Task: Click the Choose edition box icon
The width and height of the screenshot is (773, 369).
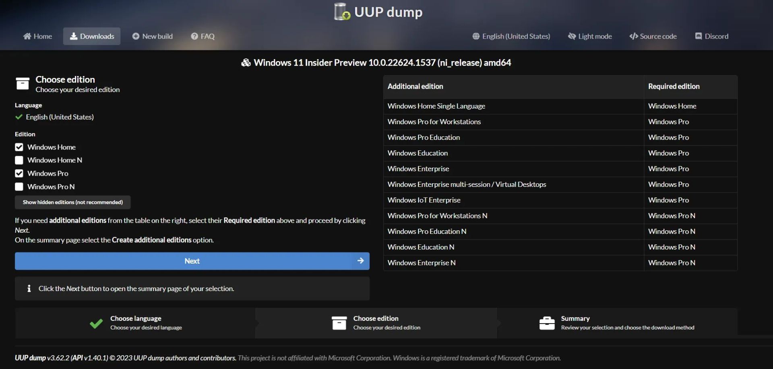Action: coord(22,84)
